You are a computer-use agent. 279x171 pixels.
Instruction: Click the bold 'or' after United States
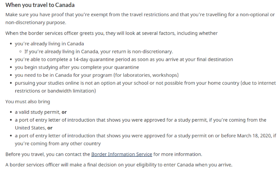pyautogui.click(x=50, y=128)
